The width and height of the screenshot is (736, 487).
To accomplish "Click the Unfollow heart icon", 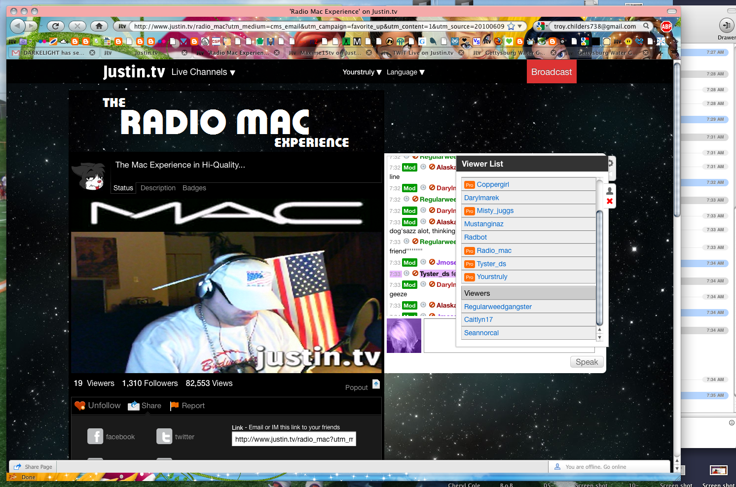I will 80,406.
